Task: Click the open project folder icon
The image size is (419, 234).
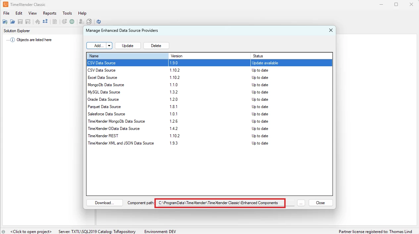Action: pos(12,22)
